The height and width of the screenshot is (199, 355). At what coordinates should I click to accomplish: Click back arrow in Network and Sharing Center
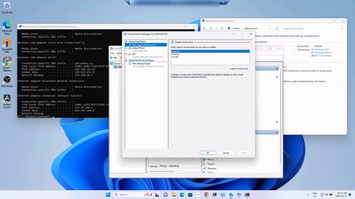click(204, 29)
